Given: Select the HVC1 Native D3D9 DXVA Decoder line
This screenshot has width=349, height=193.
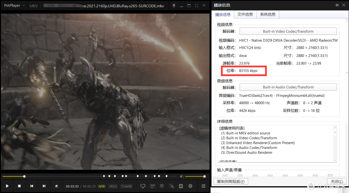Looking at the screenshot, I should (288, 40).
